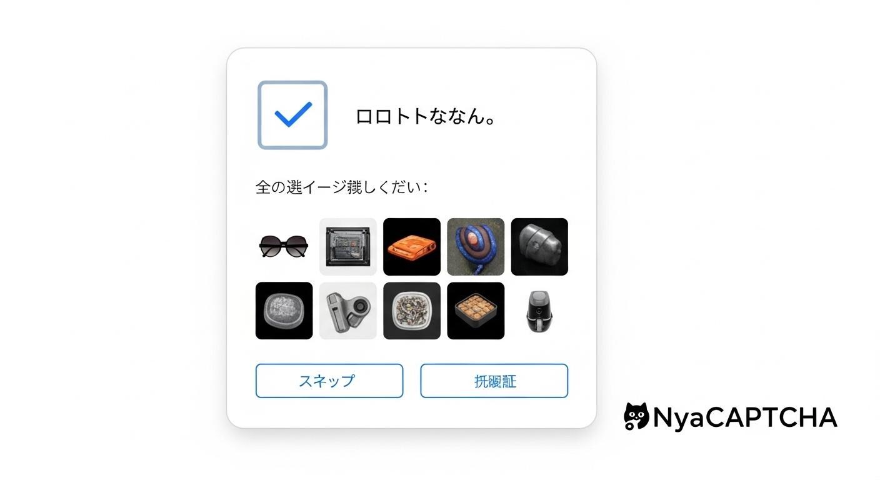Viewport: 880px width, 480px height.
Task: Click the スネップ button
Action: (x=329, y=381)
